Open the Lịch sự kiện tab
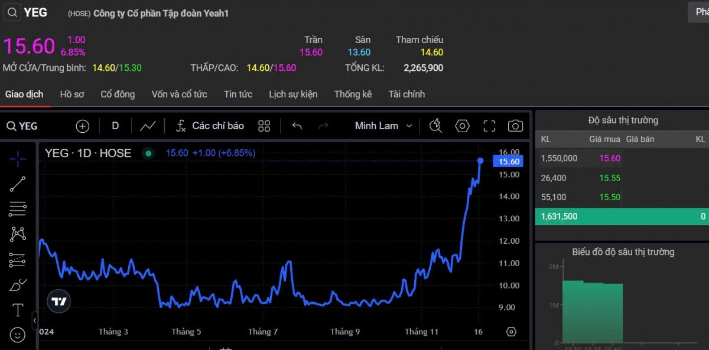Viewport: 709px width, 350px height. click(293, 94)
